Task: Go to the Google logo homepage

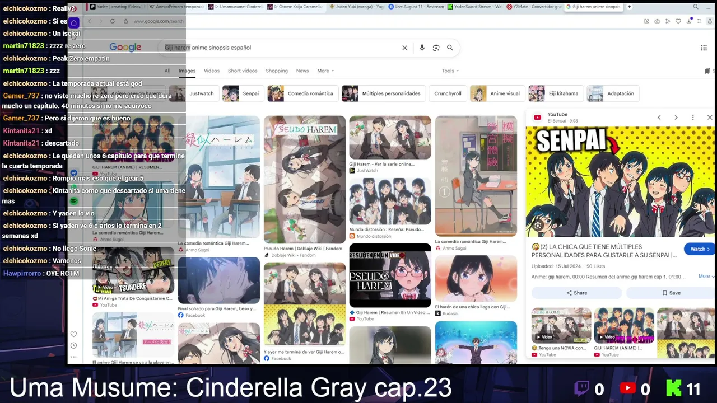Action: tap(125, 48)
